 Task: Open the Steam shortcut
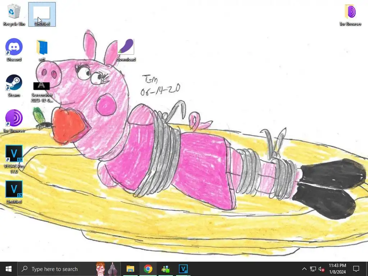tap(14, 86)
